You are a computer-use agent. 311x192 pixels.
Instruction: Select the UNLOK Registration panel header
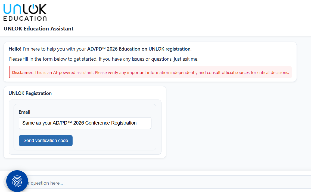click(30, 93)
